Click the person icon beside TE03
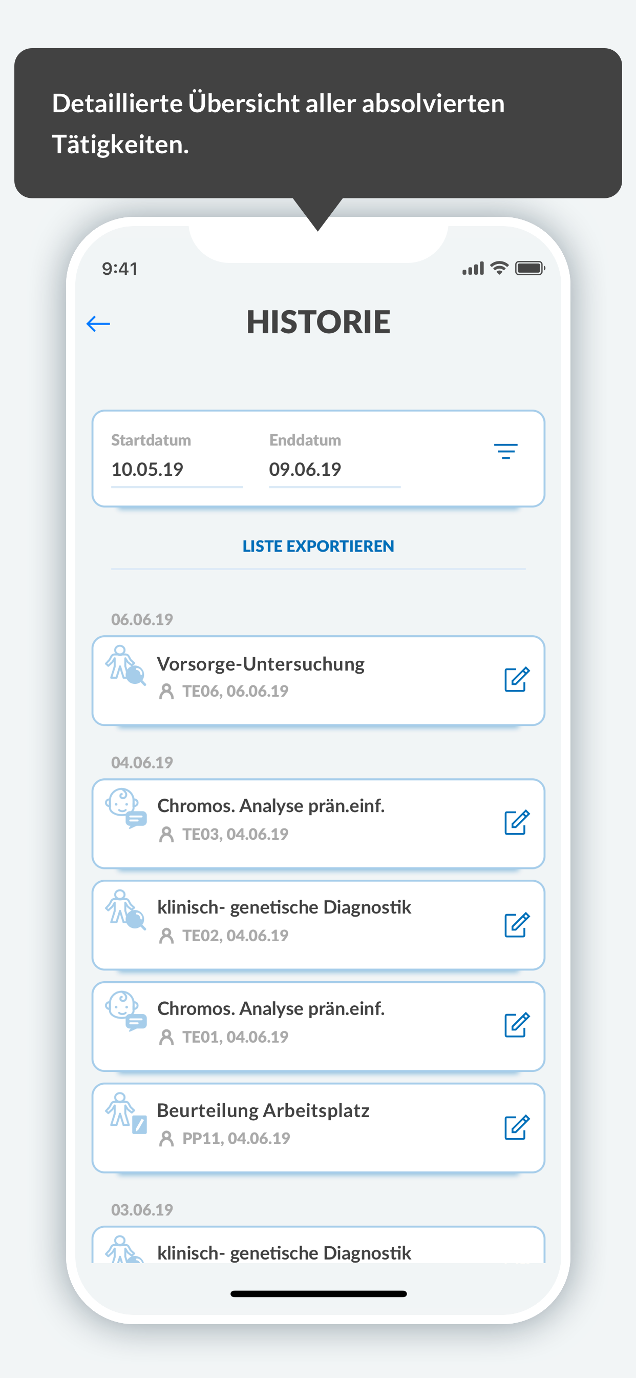 tap(167, 835)
